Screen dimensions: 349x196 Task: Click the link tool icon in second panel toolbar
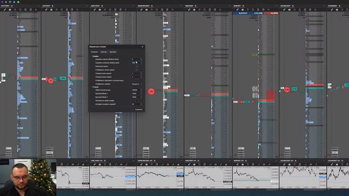(x=46, y=10)
